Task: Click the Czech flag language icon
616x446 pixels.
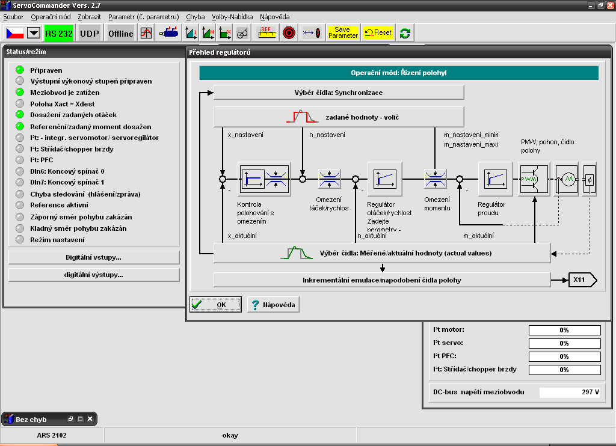Action: (x=15, y=34)
